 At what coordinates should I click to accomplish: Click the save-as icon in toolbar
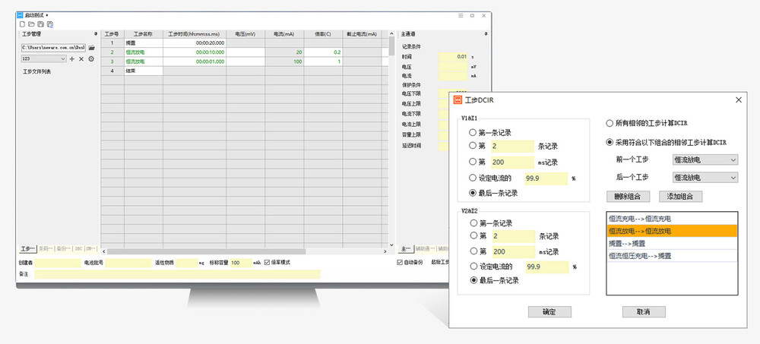[x=49, y=24]
